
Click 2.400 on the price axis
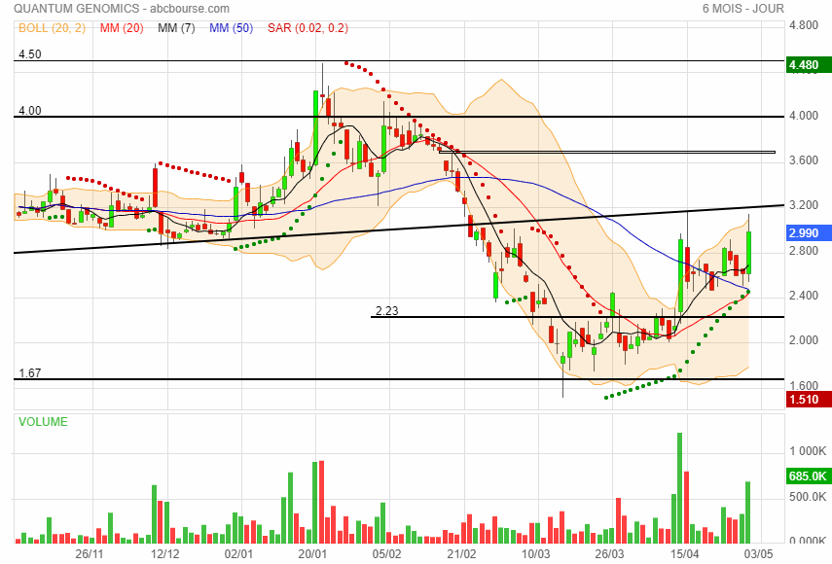[x=804, y=296]
